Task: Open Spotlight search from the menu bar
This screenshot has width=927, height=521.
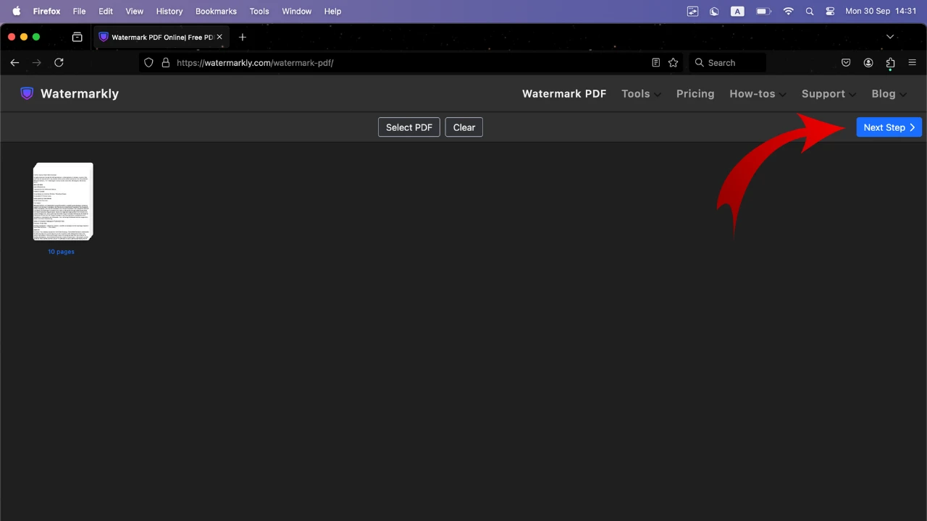Action: 810,11
